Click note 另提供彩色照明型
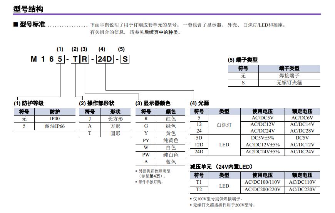The width and height of the screenshot is (335, 213). click(x=154, y=171)
